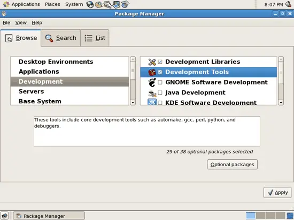Click the volume speaker icon in top panel
This screenshot has height=220, width=294.
(x=288, y=4)
